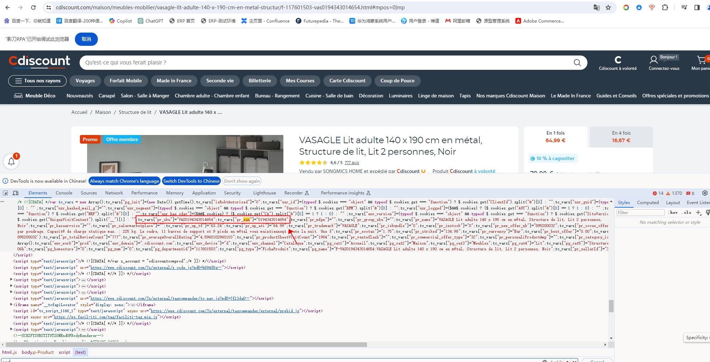710x362 pixels.
Task: Select body.p-Product in the DOM breadcrumb
Action: tap(38, 352)
